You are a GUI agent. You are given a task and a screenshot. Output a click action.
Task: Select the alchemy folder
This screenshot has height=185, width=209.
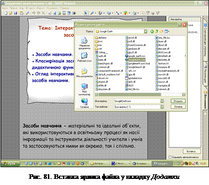click(x=101, y=37)
